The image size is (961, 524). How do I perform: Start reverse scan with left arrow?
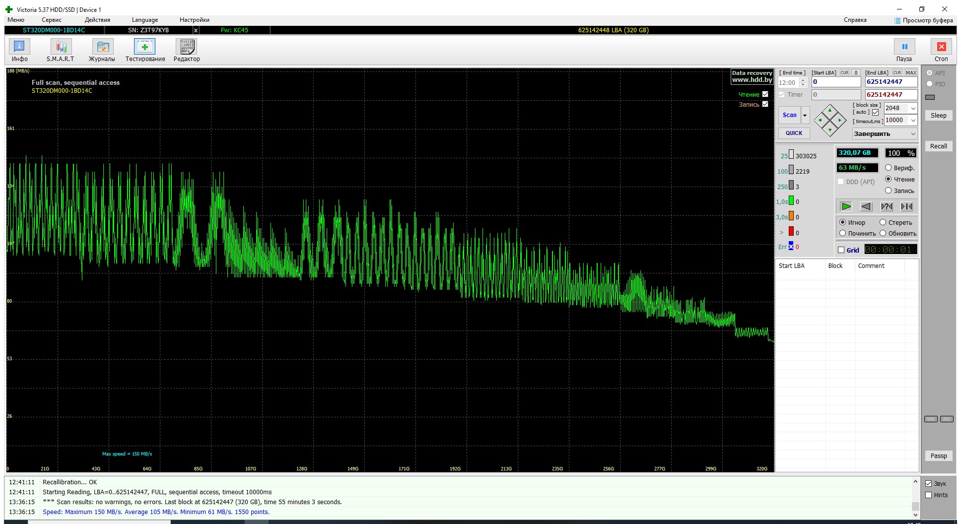pyautogui.click(x=866, y=206)
